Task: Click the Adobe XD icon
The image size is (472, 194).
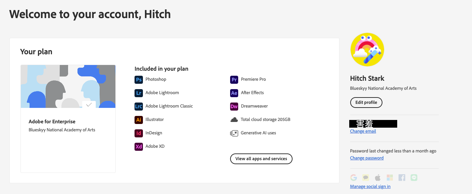Action: coord(139,146)
